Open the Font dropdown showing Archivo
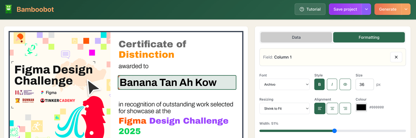416x138 pixels. [284, 84]
